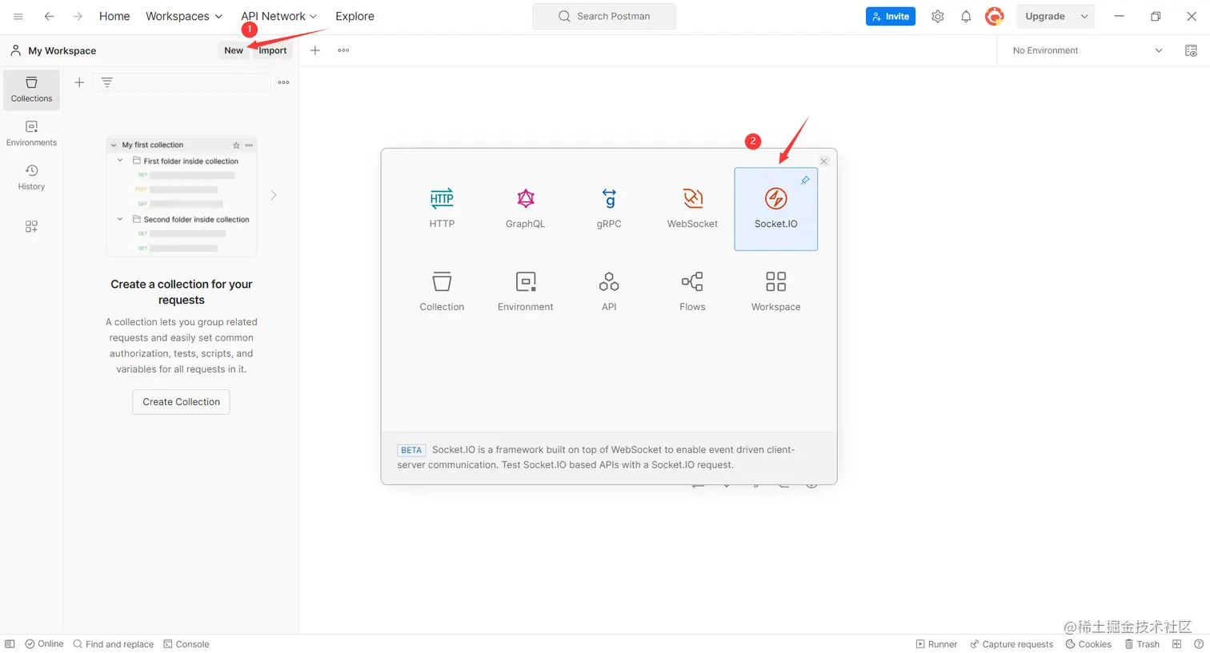Click the New button
Image resolution: width=1210 pixels, height=653 pixels.
(234, 50)
